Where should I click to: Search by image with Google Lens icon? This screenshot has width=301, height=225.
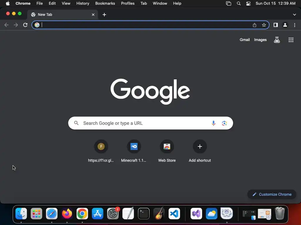click(x=224, y=123)
